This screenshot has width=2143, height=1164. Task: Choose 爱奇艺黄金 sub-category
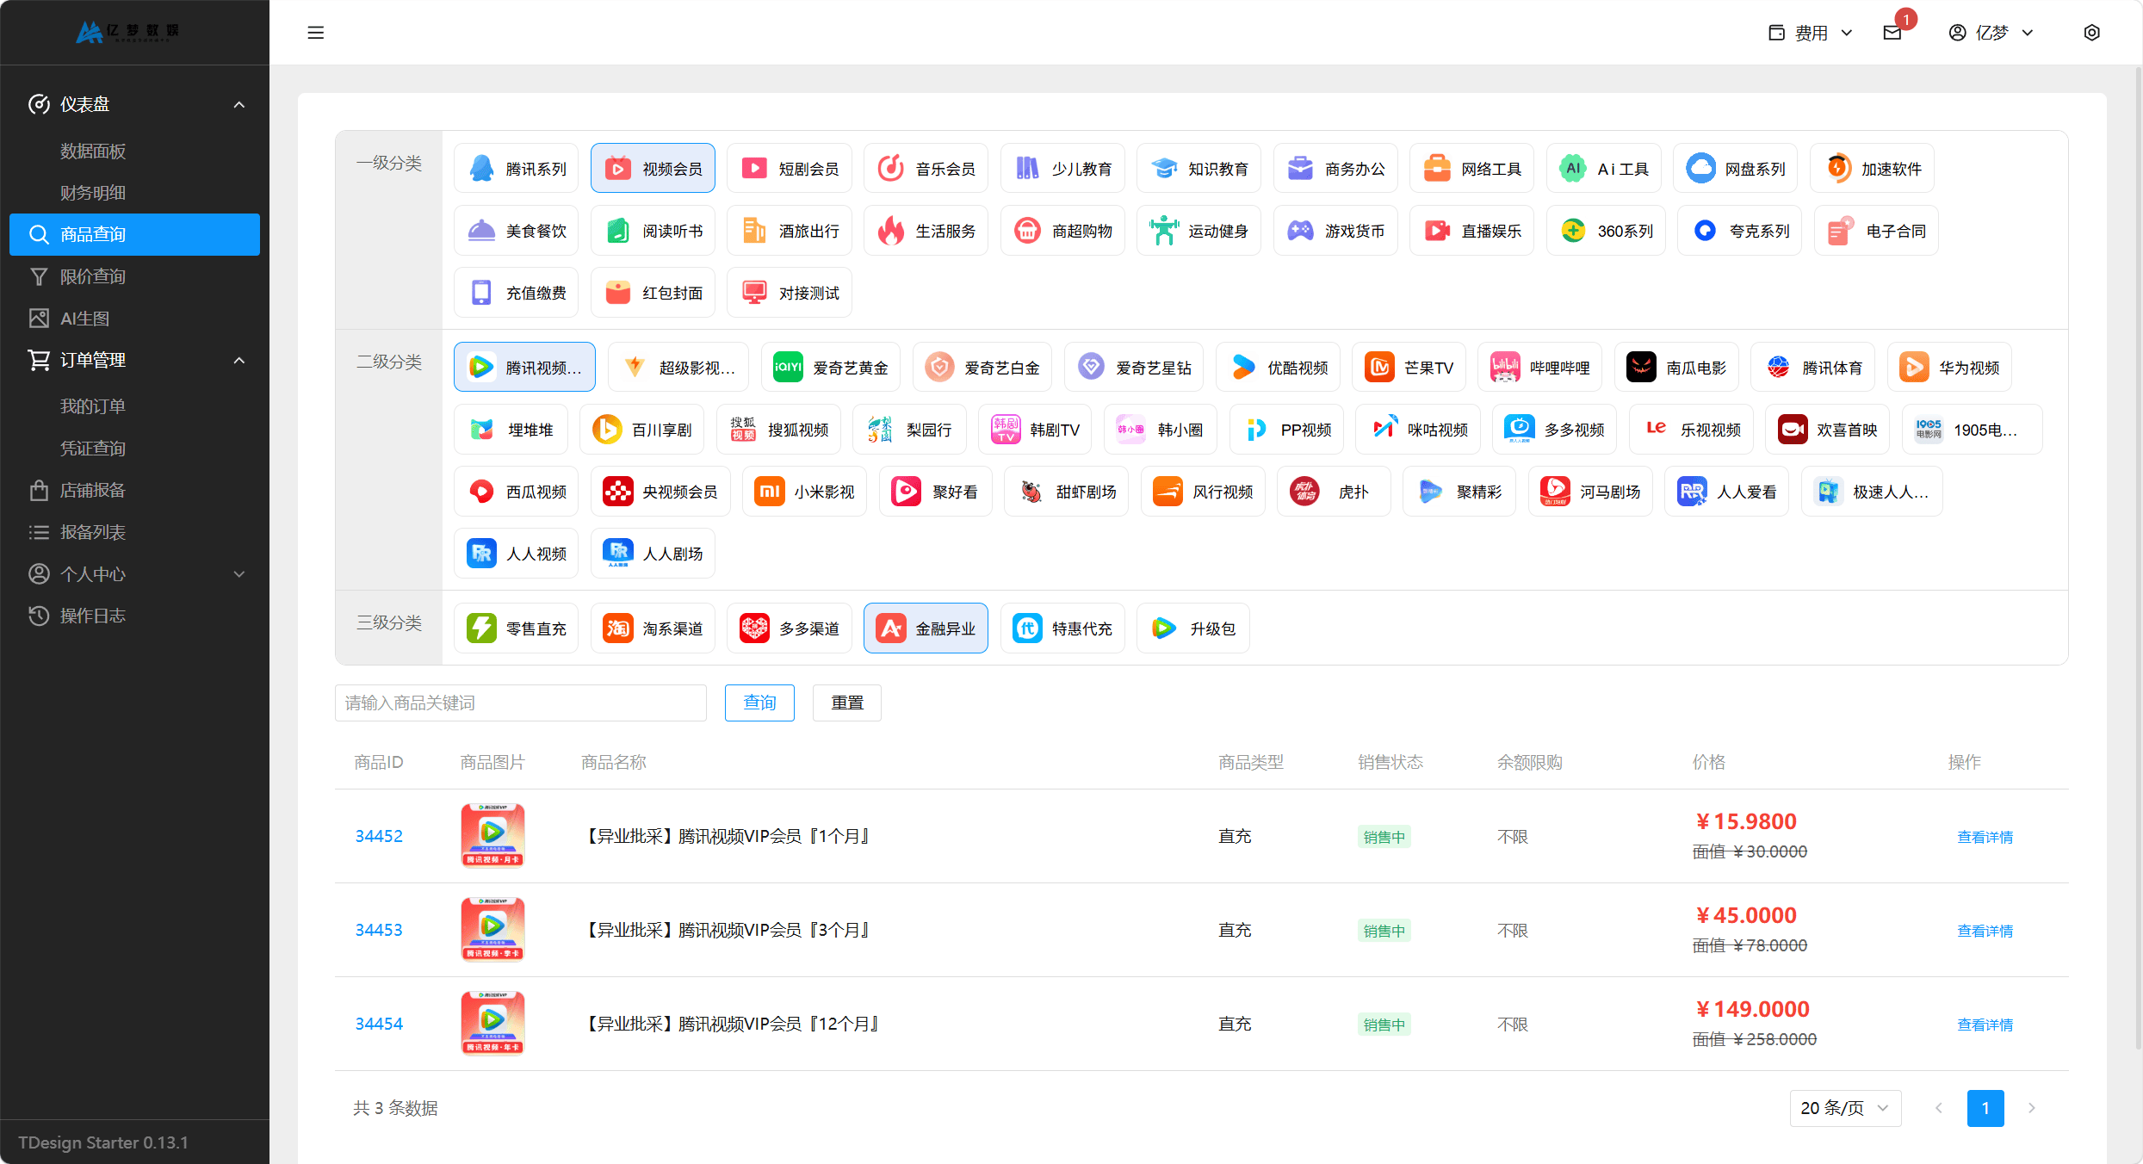831,368
